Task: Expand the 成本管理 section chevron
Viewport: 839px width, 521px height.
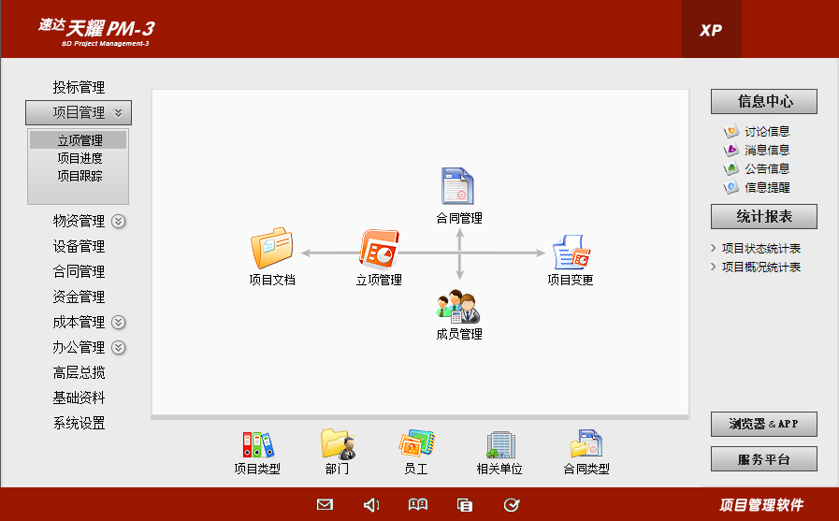Action: (x=119, y=323)
